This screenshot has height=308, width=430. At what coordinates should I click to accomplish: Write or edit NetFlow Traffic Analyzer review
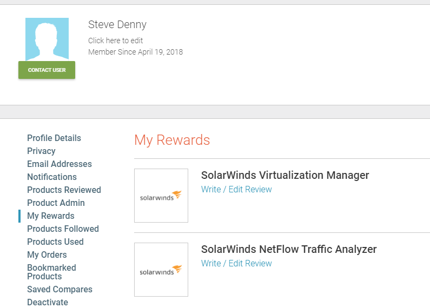pos(236,264)
